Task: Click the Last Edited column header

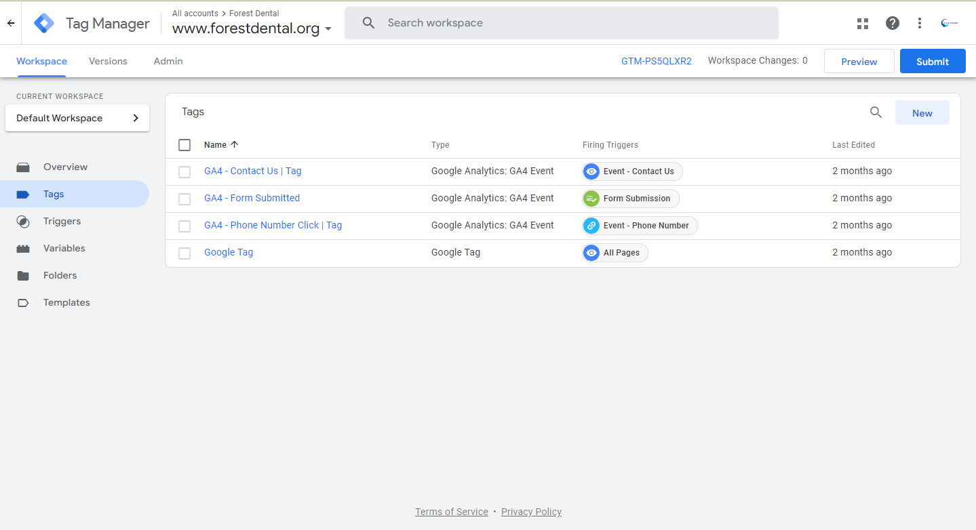Action: tap(853, 144)
